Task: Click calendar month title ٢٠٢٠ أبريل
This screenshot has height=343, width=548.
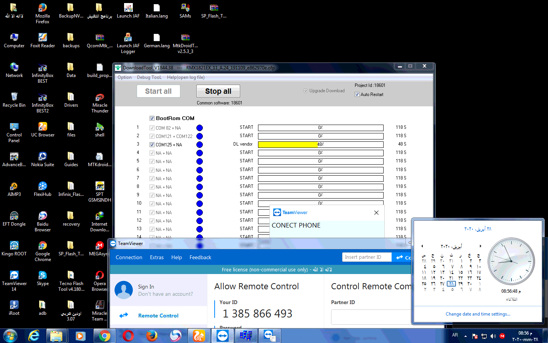Action: pos(451,246)
